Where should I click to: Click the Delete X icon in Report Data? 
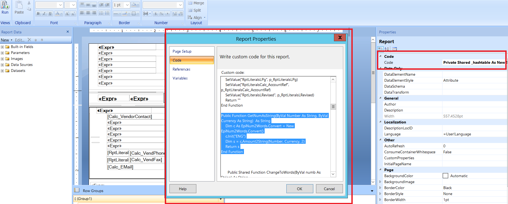29,40
